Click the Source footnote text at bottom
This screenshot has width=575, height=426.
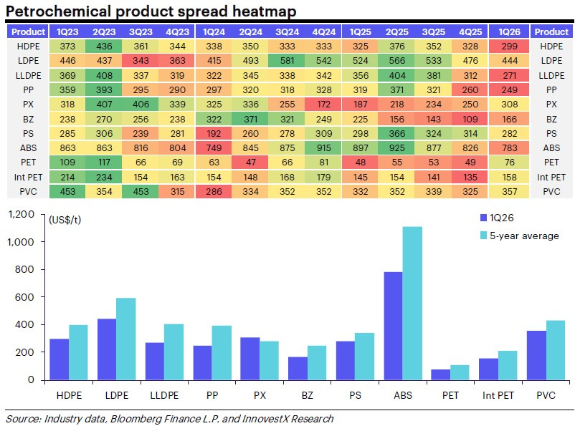(x=169, y=418)
